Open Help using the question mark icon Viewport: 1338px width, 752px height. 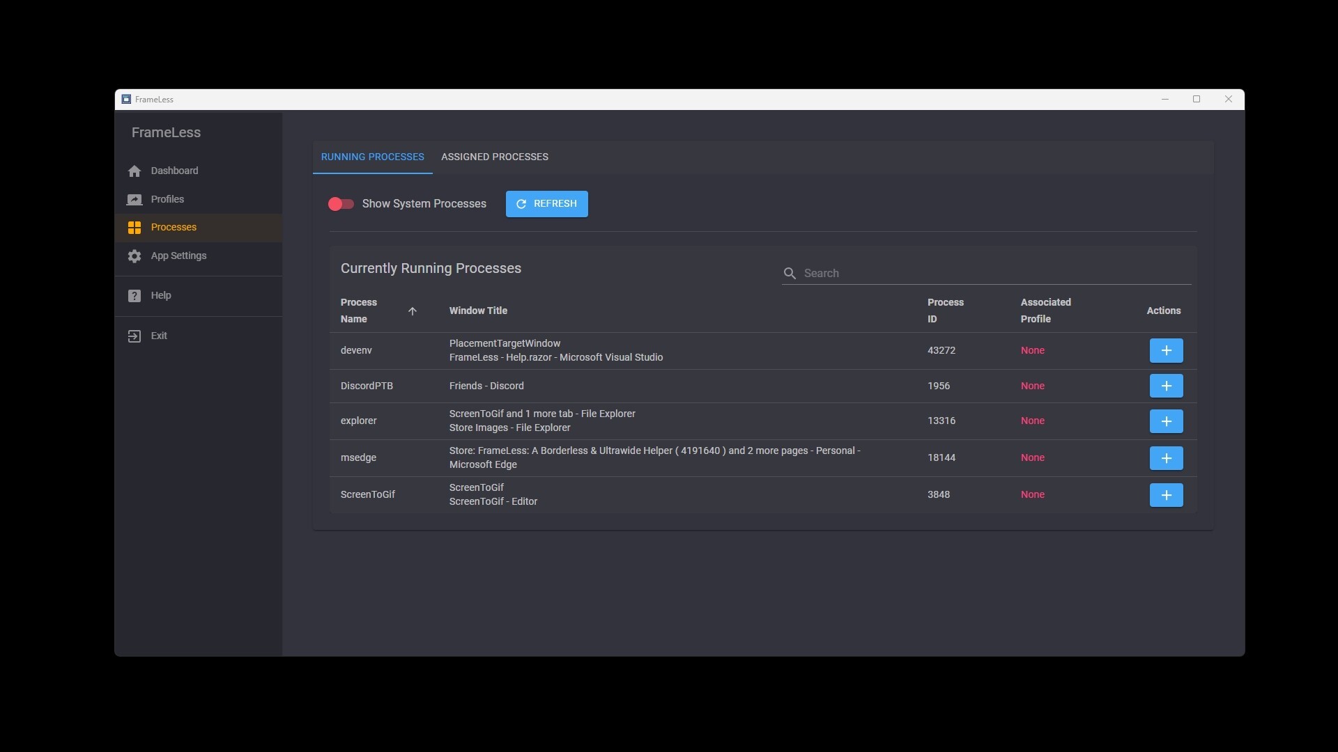pos(134,295)
